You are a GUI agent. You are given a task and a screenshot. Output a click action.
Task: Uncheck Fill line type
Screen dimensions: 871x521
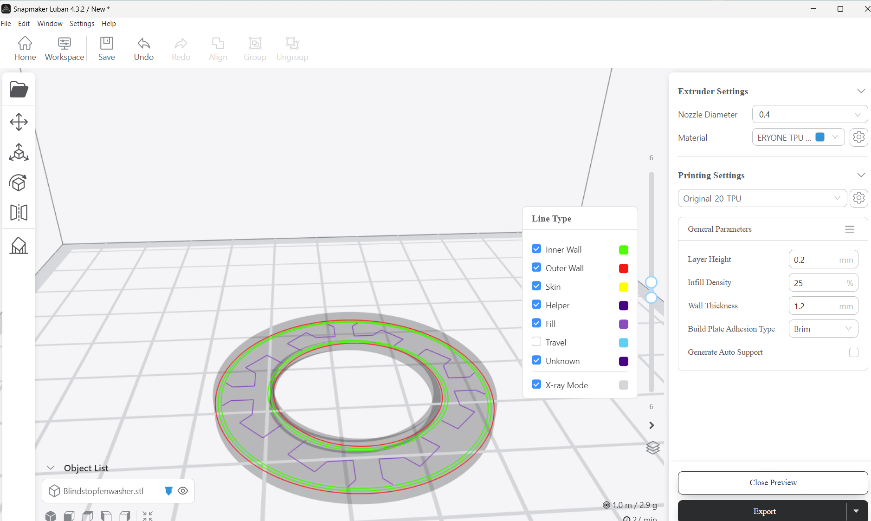click(536, 323)
